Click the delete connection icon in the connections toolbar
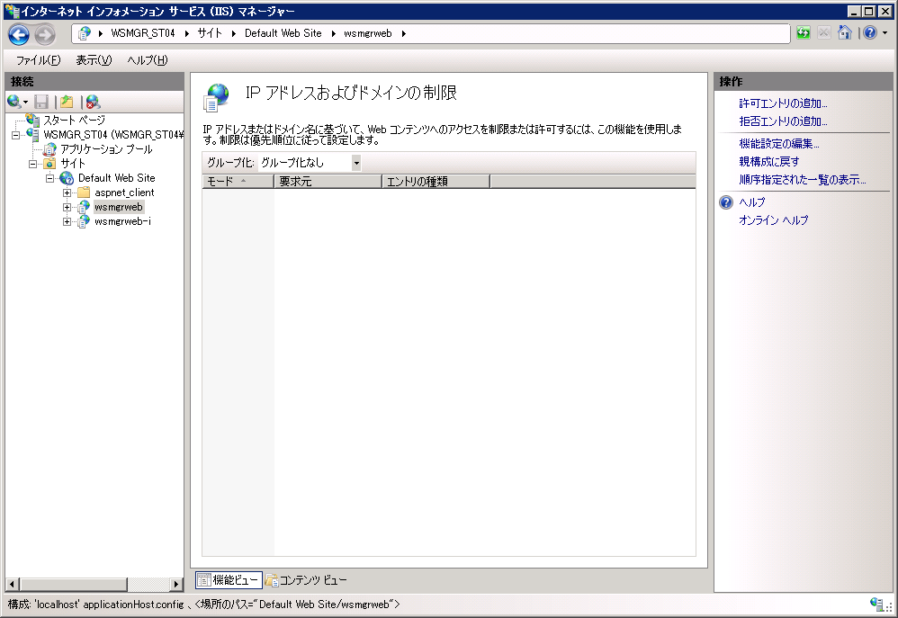The width and height of the screenshot is (898, 618). [92, 102]
